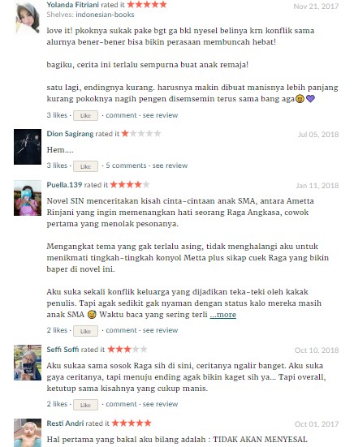Viewport: 354px width, 447px height.
Task: Expand Puella.139's review with ...more
Action: point(222,315)
